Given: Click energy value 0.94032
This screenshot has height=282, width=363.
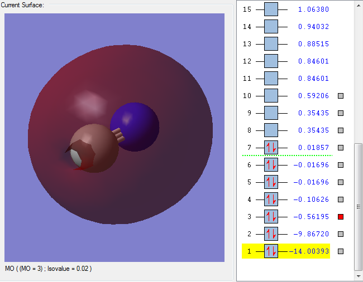Looking at the screenshot, I should coord(313,27).
